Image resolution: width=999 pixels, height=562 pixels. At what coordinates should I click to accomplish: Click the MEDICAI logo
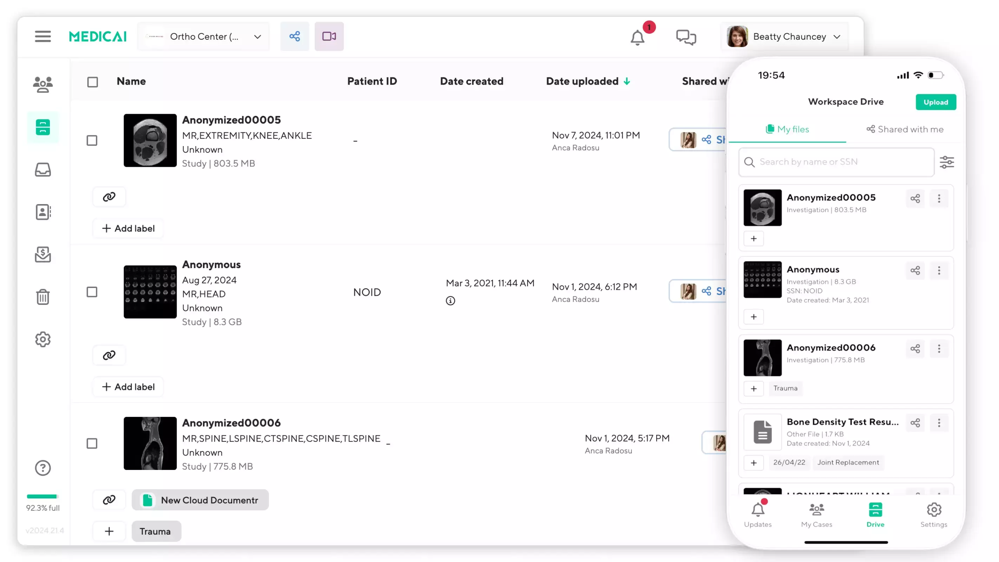click(x=98, y=37)
